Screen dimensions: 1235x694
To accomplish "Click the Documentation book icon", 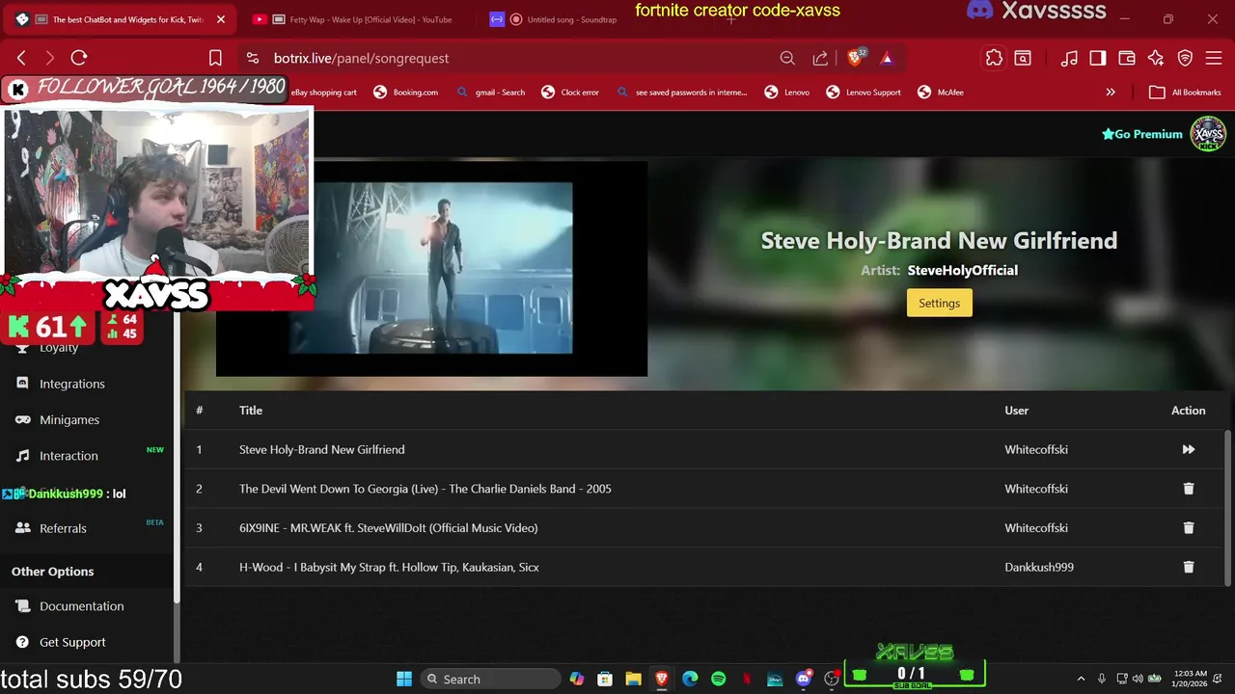I will coord(22,606).
